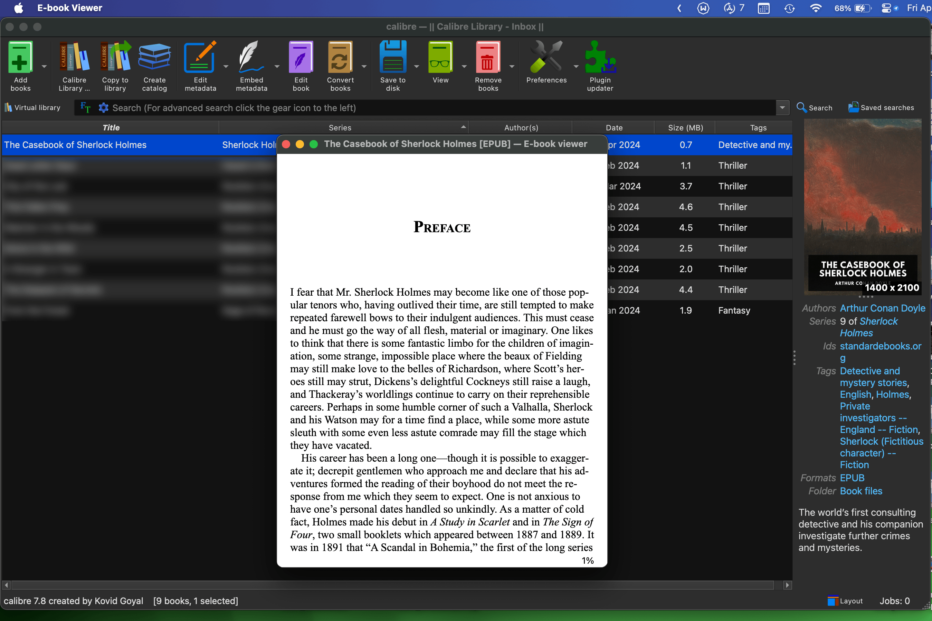Click the Layout button in the status bar
This screenshot has width=932, height=621.
(845, 601)
